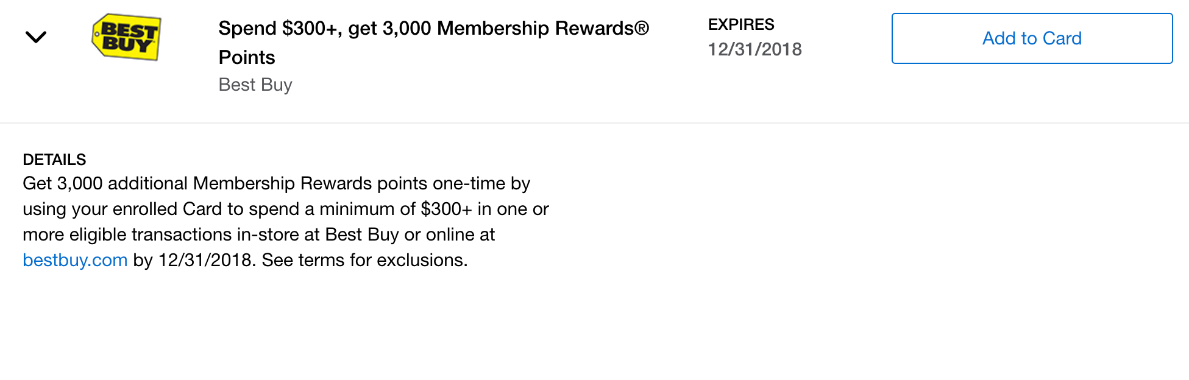The height and width of the screenshot is (380, 1189).
Task: Collapse the Best Buy offer details chevron
Action: [x=36, y=38]
